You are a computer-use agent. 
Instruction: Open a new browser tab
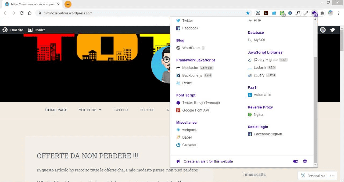(68, 4)
